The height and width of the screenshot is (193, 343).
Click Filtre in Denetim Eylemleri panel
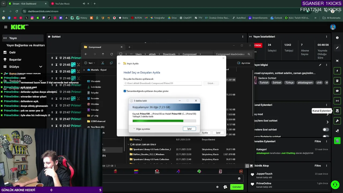coord(318,141)
